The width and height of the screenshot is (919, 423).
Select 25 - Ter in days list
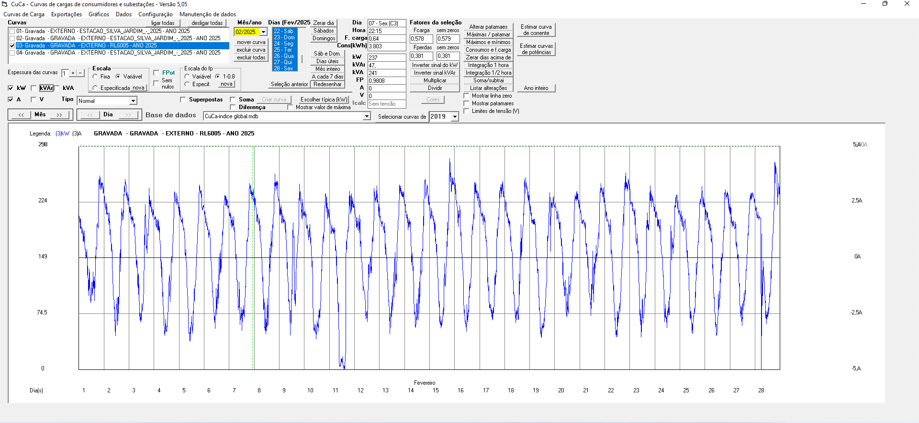point(283,50)
